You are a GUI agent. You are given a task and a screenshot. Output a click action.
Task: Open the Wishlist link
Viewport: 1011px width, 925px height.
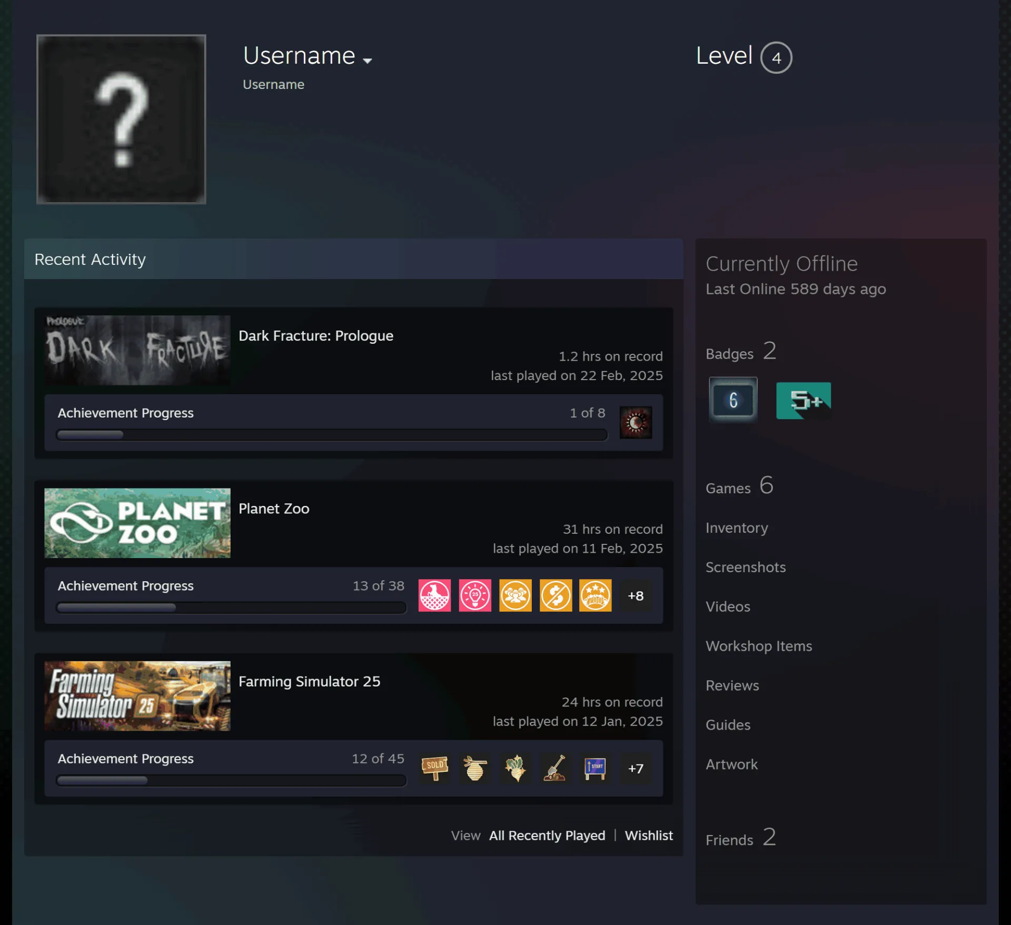tap(649, 836)
